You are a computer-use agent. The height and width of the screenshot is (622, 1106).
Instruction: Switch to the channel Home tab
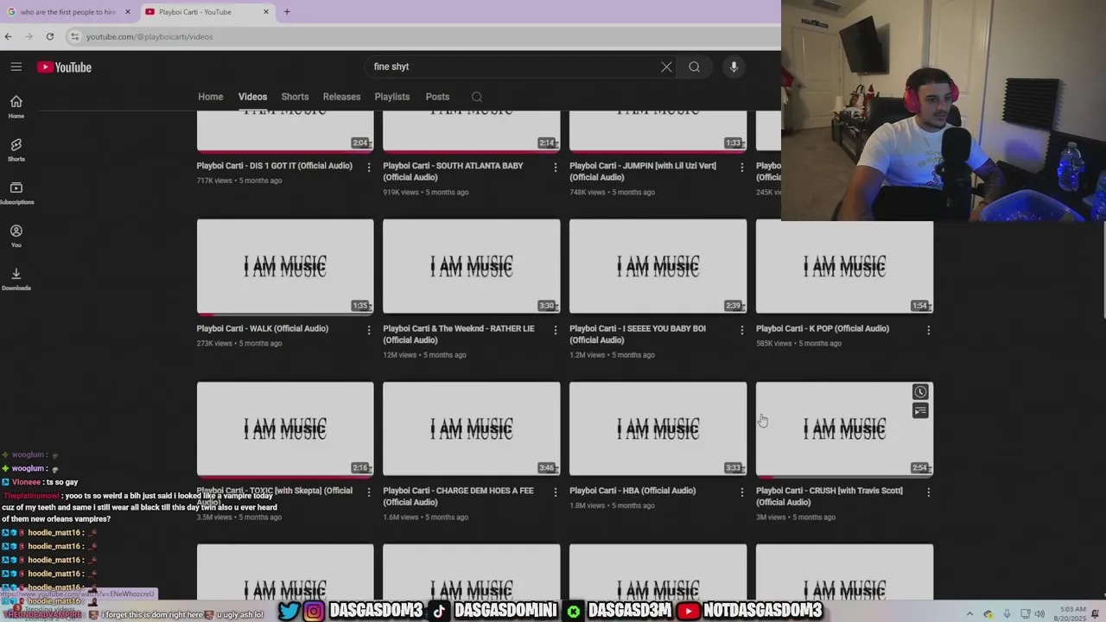210,97
